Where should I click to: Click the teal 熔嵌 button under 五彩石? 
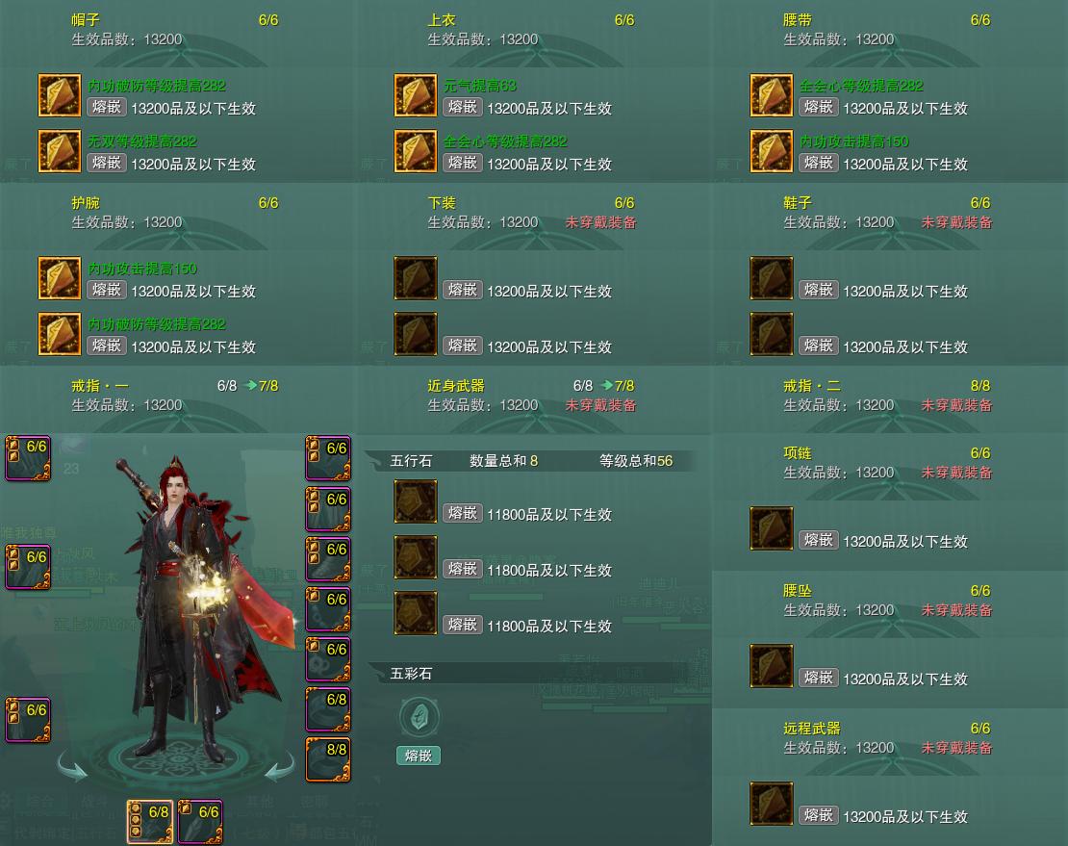pos(419,756)
